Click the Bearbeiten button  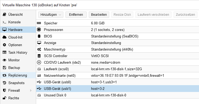pos(99,15)
